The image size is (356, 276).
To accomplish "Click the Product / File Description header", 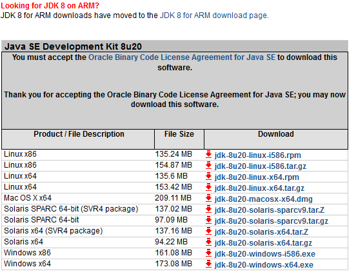I will [x=78, y=139].
